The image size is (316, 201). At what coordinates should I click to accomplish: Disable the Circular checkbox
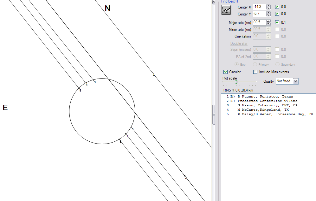tap(226, 72)
